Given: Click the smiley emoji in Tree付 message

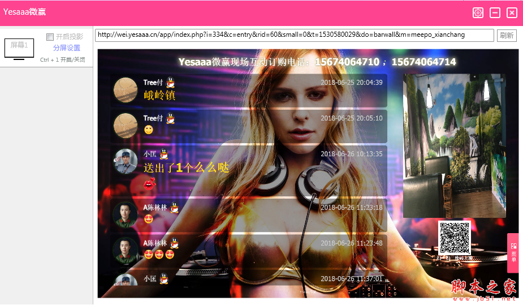Looking at the screenshot, I should click(149, 130).
